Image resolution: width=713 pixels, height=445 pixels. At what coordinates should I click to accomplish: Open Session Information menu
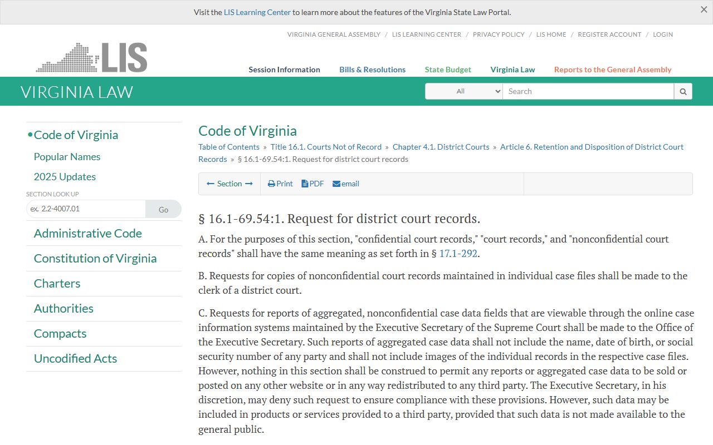(284, 70)
